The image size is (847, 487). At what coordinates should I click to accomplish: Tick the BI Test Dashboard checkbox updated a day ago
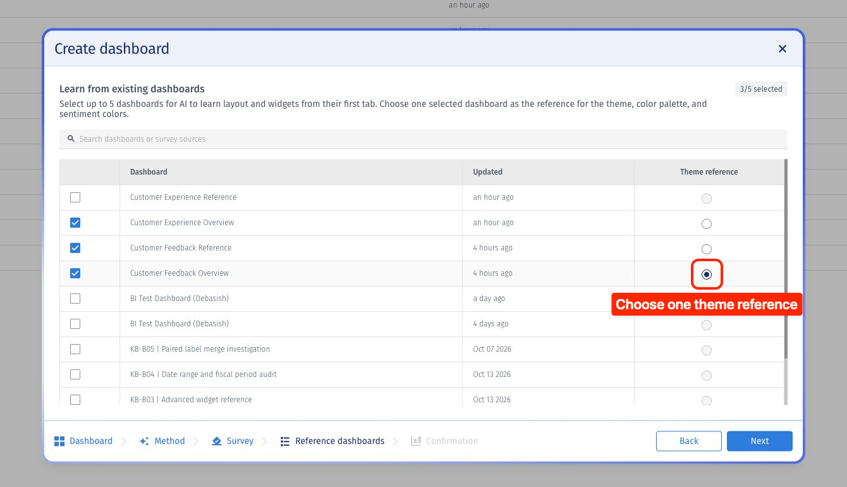75,299
